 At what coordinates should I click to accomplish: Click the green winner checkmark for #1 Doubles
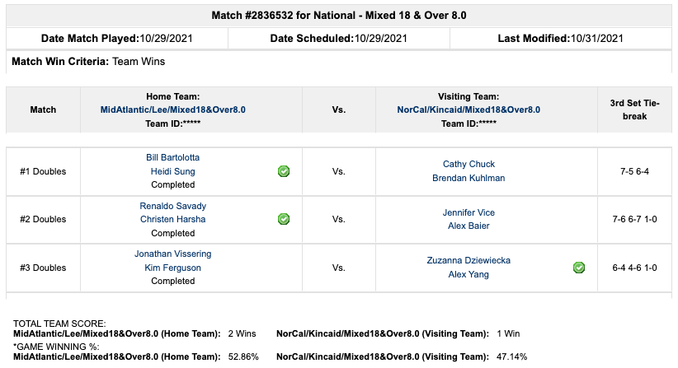tap(284, 171)
